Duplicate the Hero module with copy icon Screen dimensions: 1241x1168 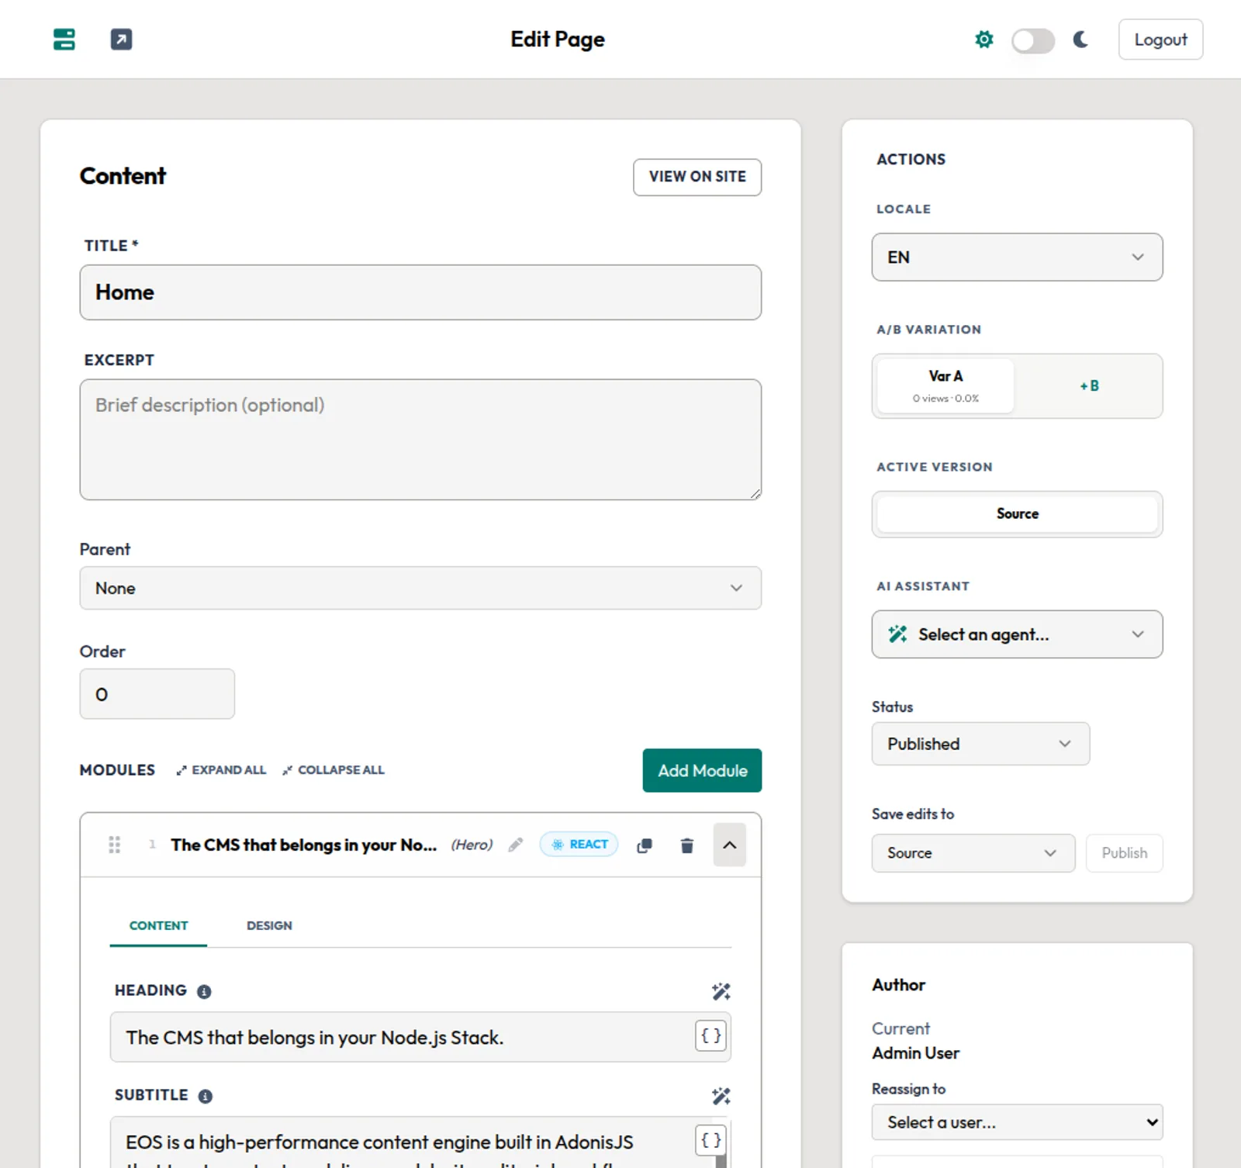pos(645,845)
